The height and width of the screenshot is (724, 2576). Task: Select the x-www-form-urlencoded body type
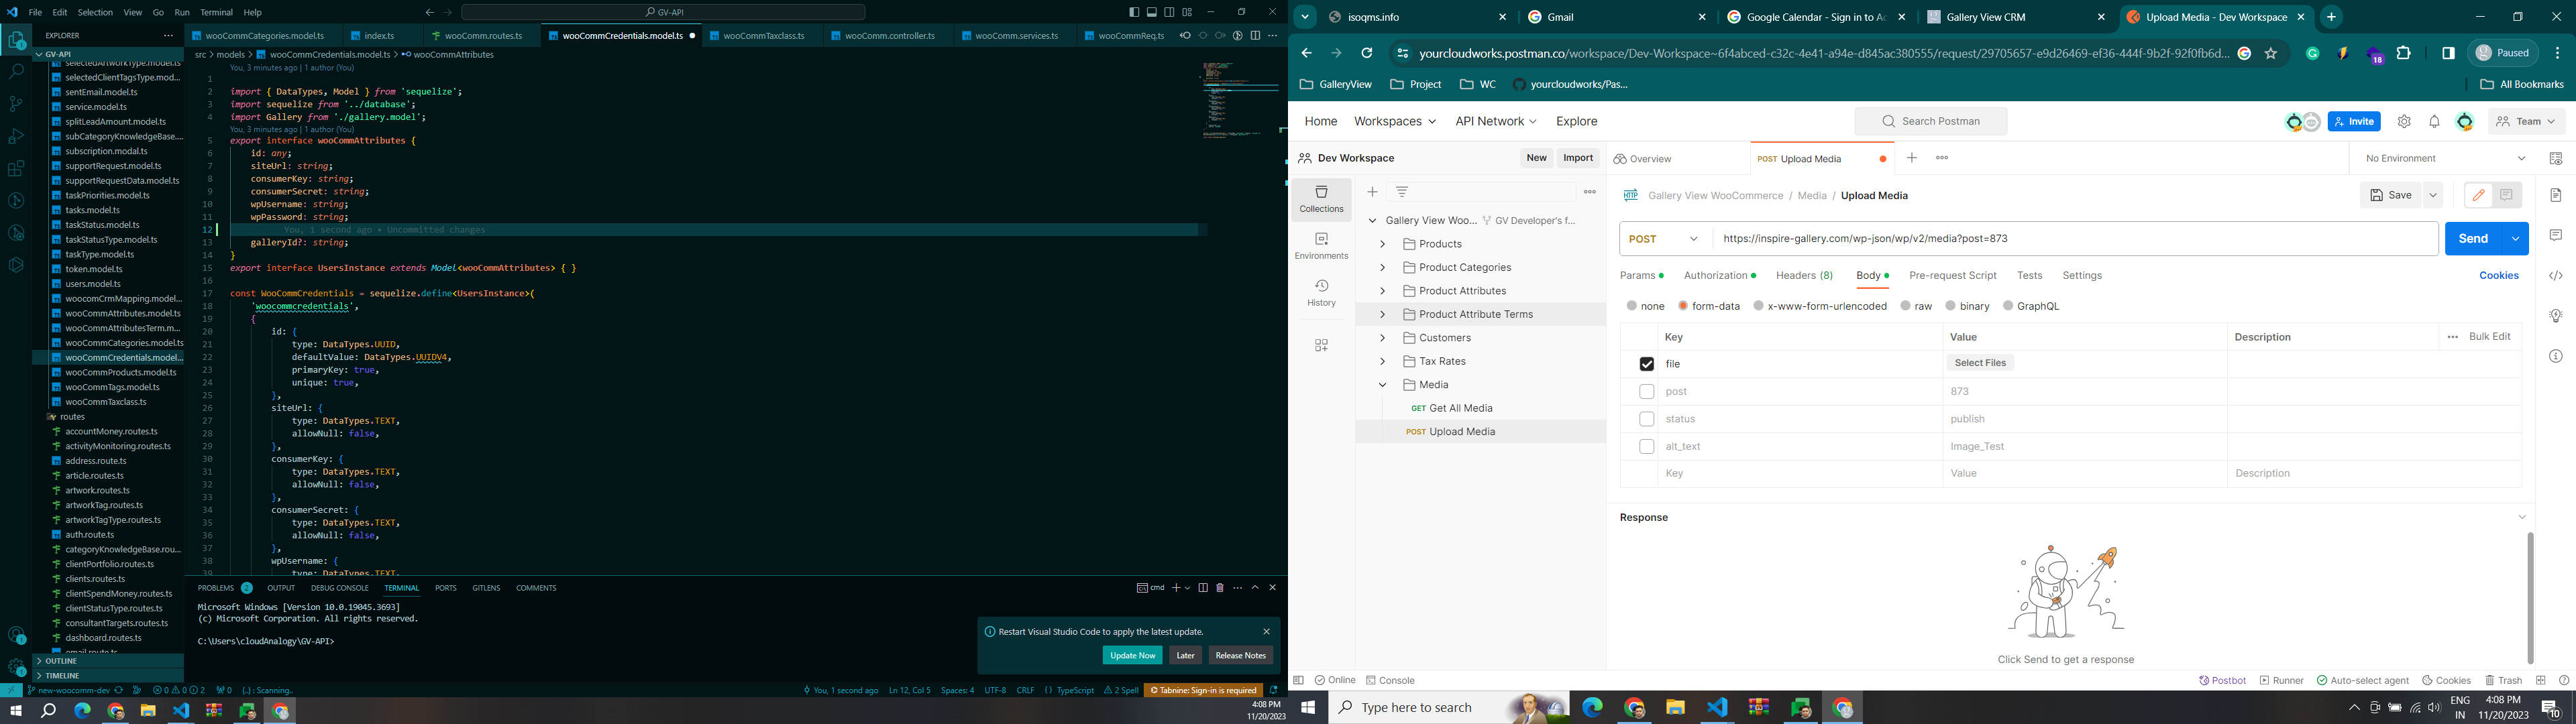1758,306
